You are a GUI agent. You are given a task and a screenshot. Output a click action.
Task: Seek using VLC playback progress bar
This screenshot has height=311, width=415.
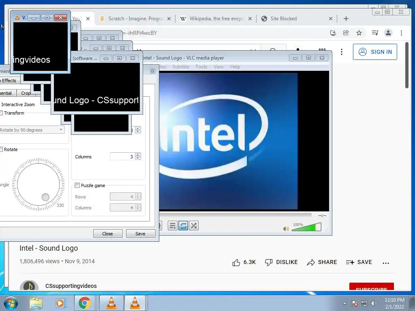(235, 215)
